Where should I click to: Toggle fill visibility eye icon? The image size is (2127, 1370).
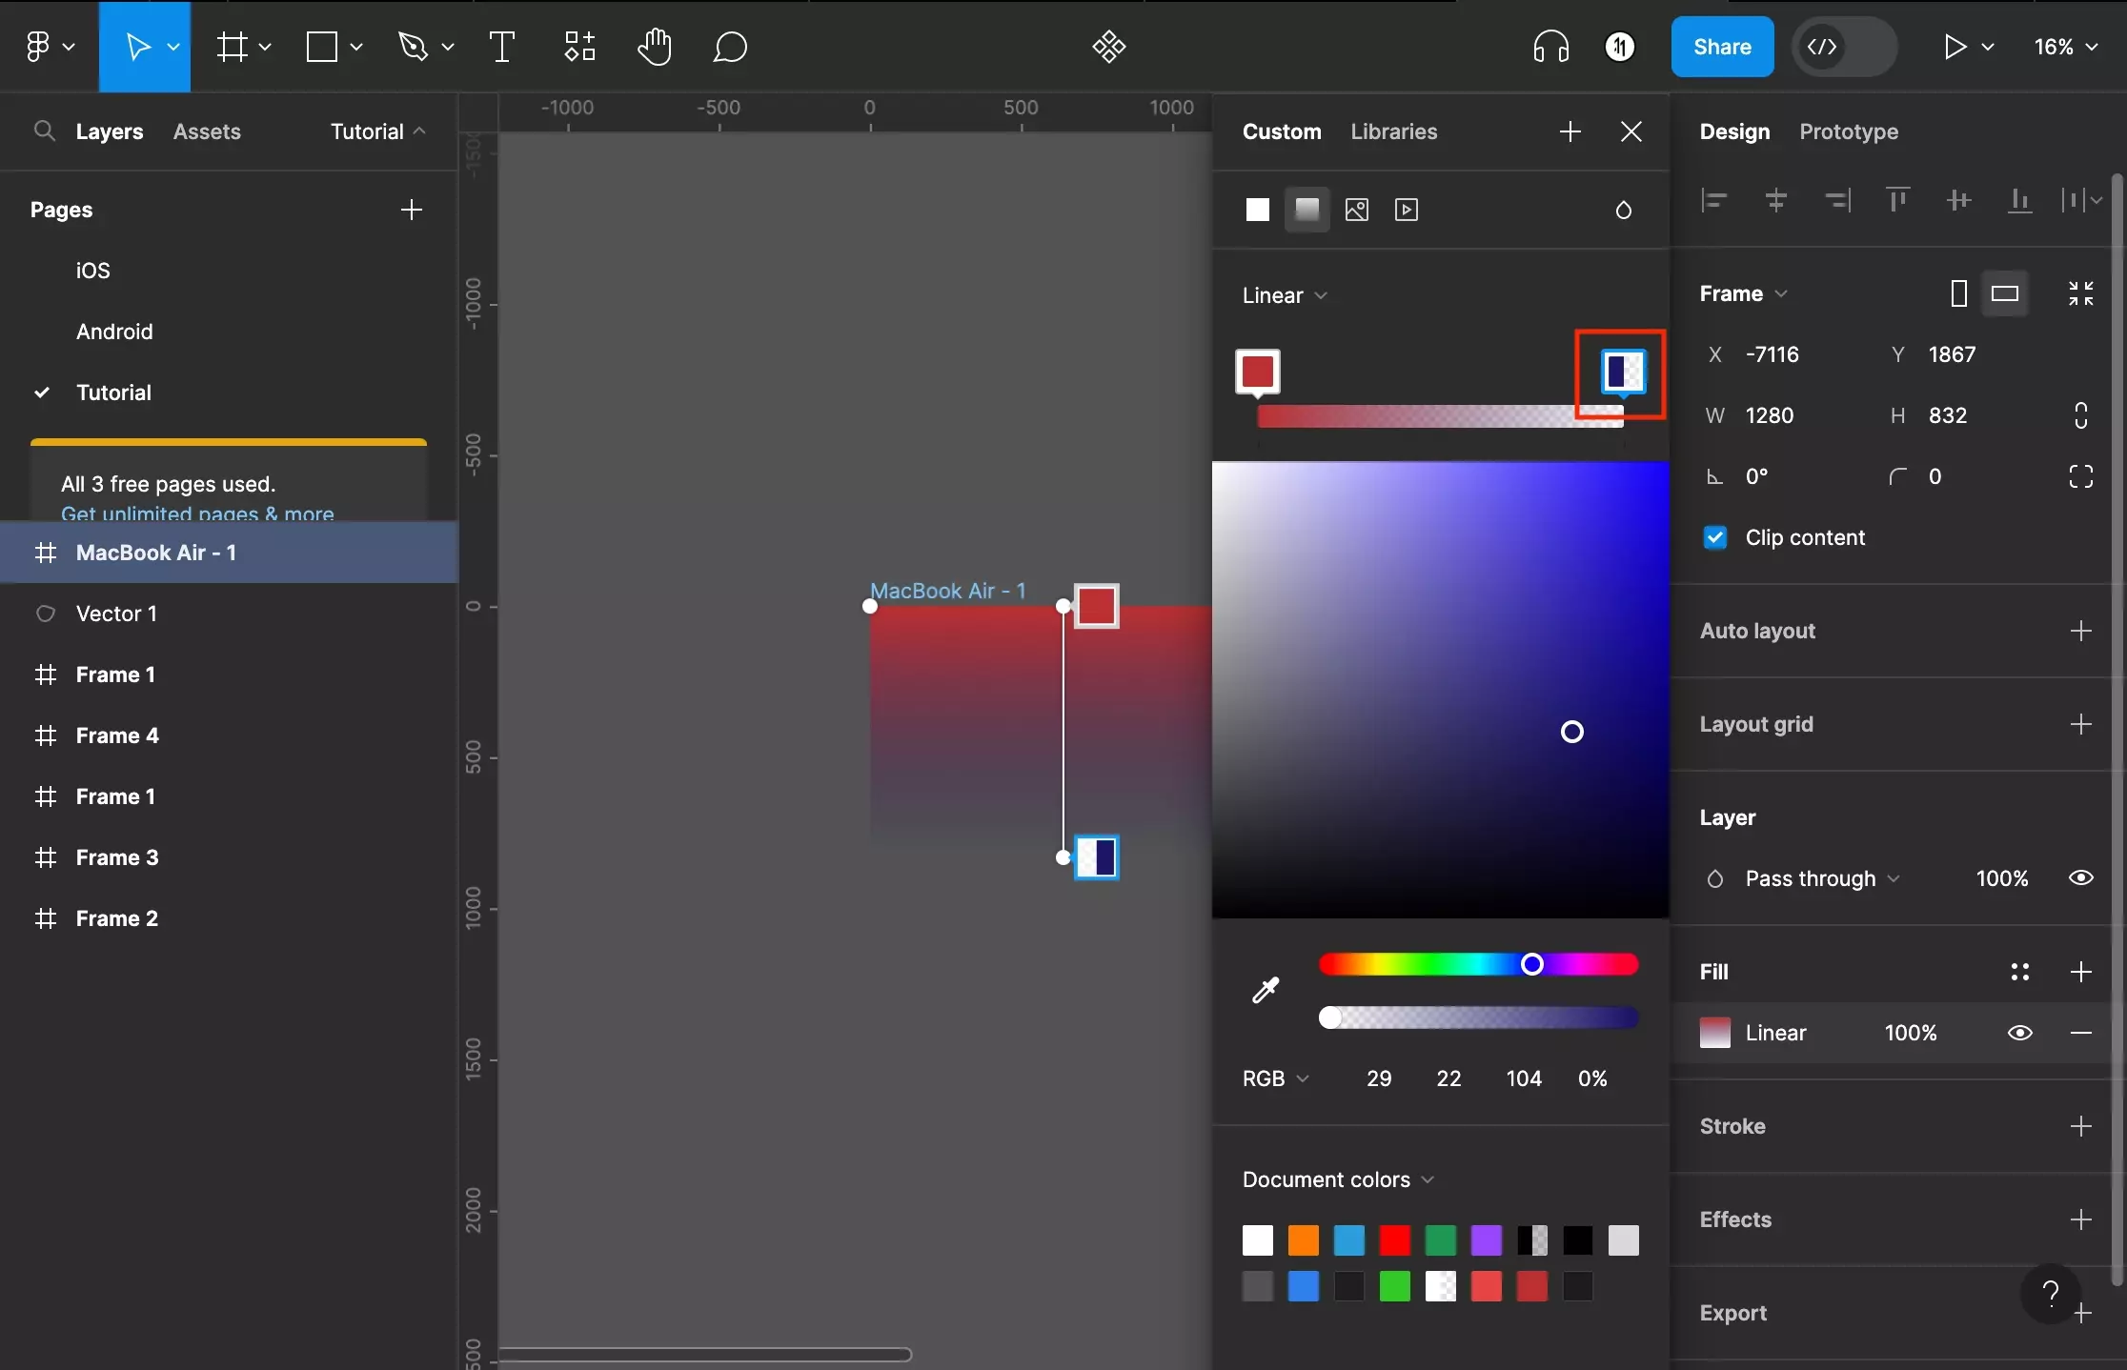[x=2020, y=1032]
